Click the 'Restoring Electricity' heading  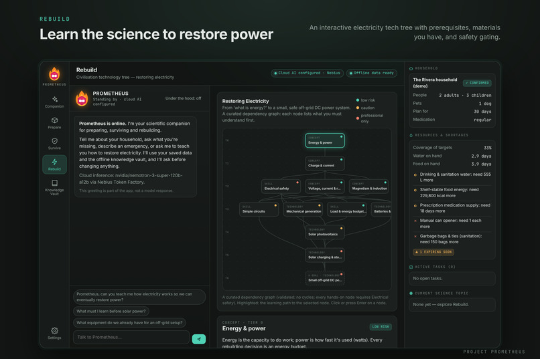point(246,102)
